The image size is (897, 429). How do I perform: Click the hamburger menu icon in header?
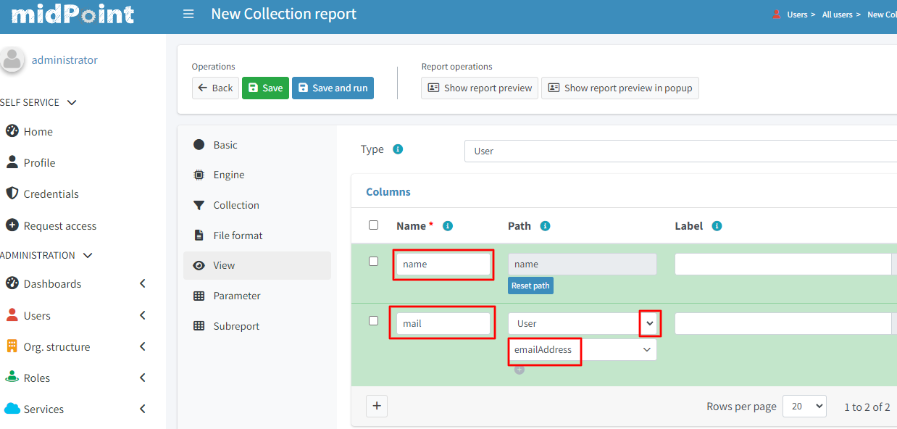pyautogui.click(x=188, y=14)
